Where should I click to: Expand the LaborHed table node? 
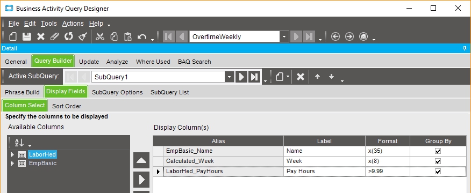[x=12, y=154]
